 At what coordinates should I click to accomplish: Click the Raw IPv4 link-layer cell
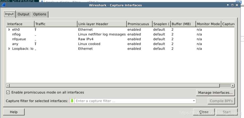tap(85, 39)
